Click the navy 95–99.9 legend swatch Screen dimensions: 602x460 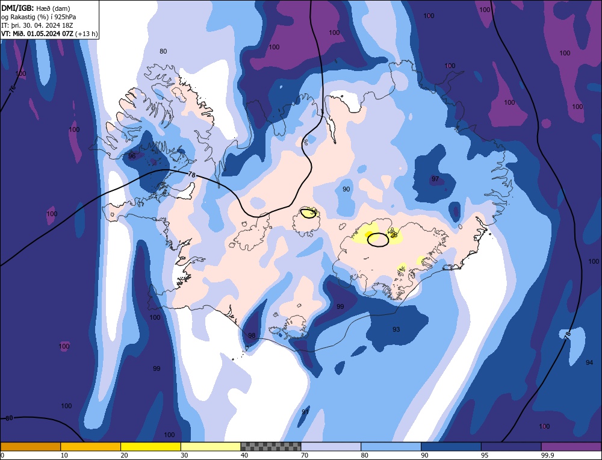pos(511,446)
